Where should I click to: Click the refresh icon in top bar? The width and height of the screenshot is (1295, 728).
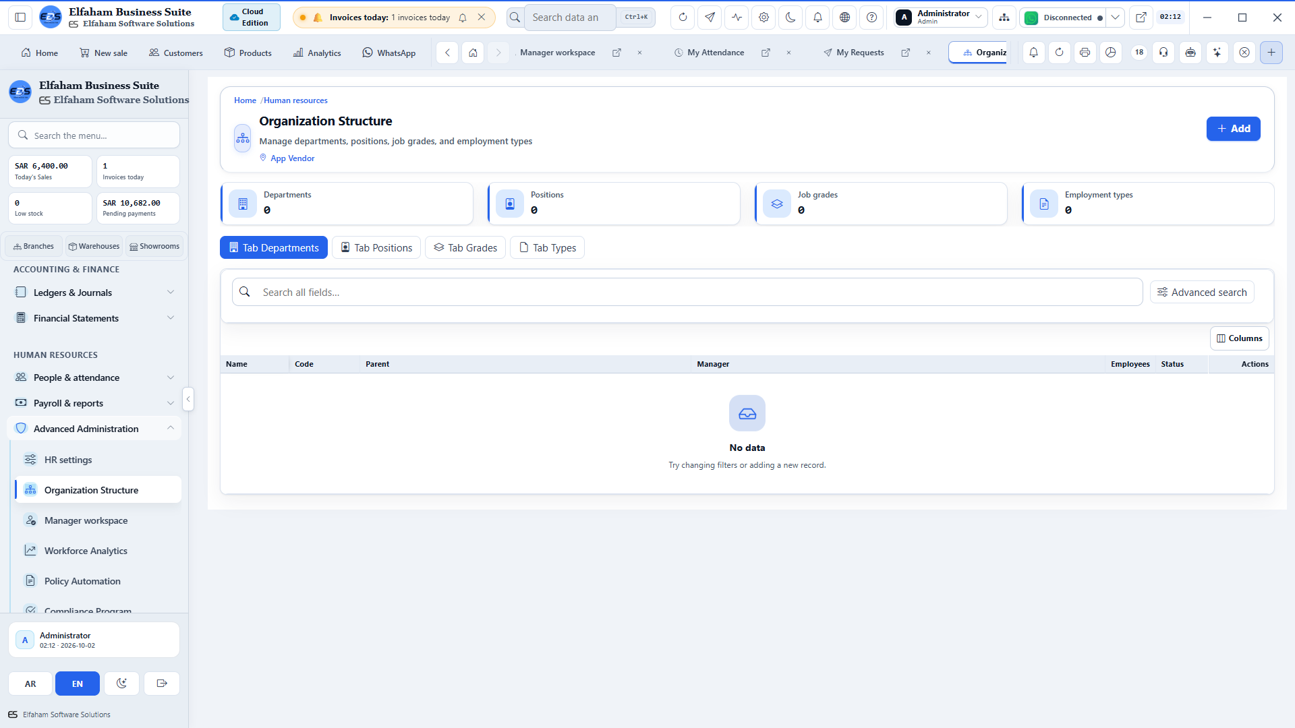(x=683, y=18)
